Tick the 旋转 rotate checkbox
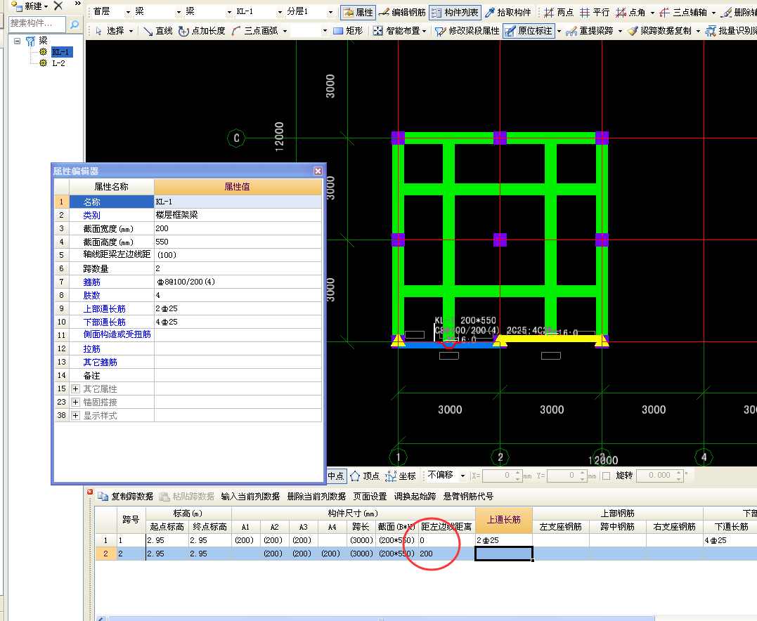Viewport: 757px width, 621px height. click(607, 476)
